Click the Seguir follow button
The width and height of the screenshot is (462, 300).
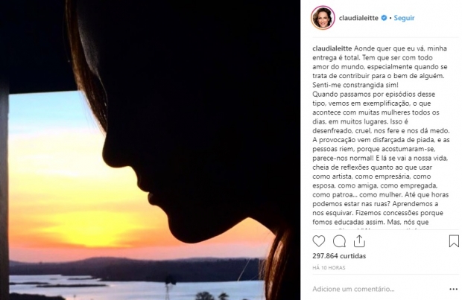pyautogui.click(x=404, y=18)
